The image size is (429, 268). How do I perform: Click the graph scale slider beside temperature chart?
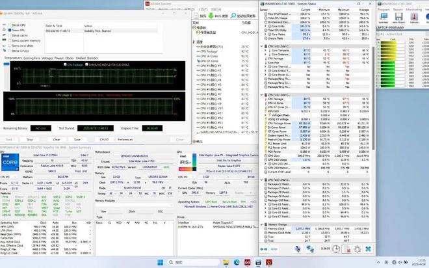pyautogui.click(x=6, y=64)
